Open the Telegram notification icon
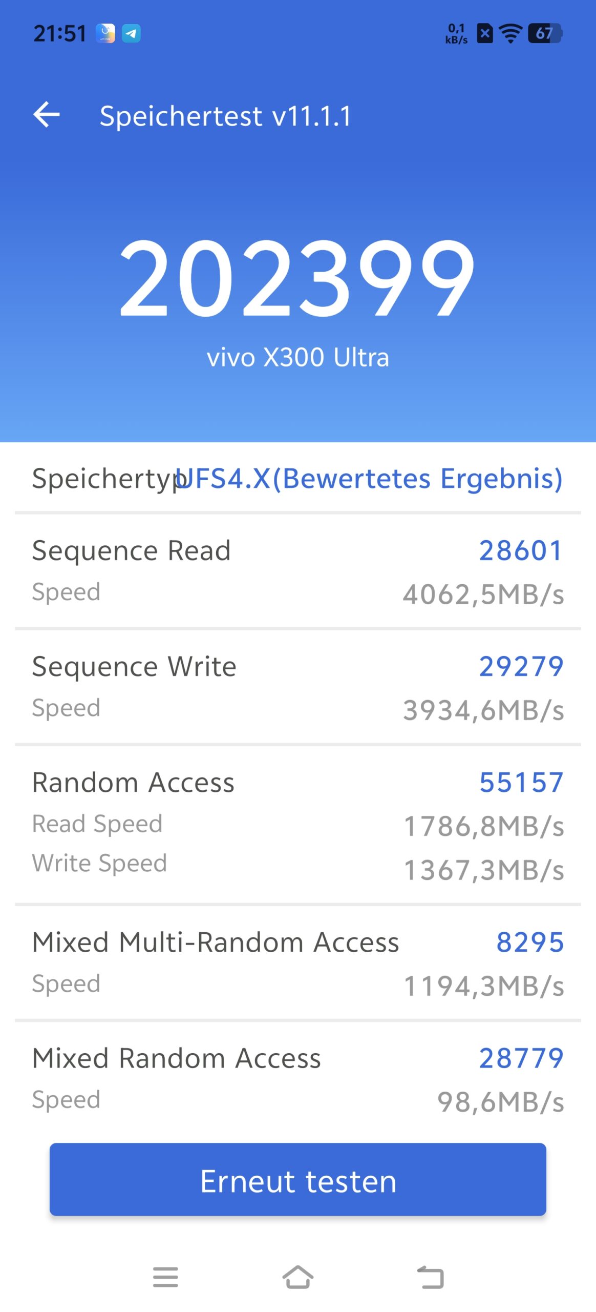 pyautogui.click(x=131, y=34)
